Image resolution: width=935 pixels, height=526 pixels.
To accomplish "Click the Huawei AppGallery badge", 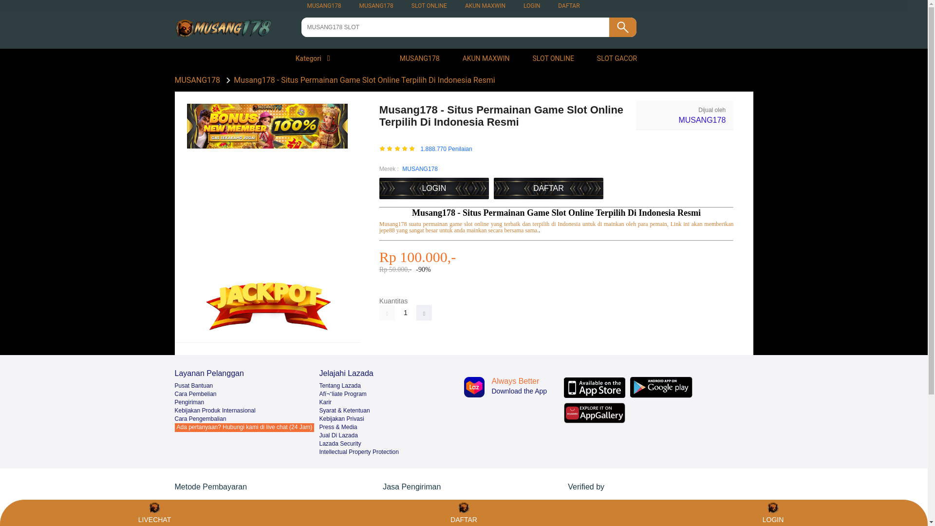I will (x=594, y=413).
